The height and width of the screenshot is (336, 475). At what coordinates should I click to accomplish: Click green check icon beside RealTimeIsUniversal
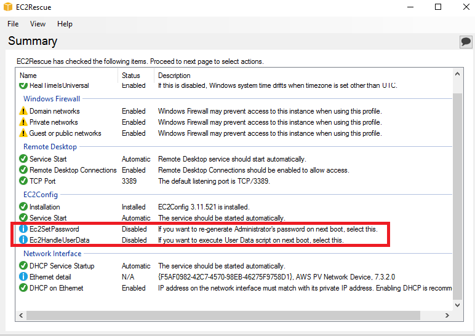click(x=23, y=85)
